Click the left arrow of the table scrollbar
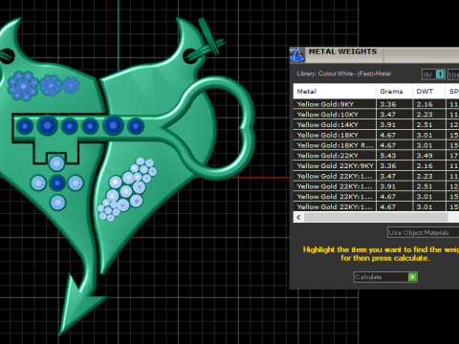Screen dimensions: 459x344 point(298,217)
